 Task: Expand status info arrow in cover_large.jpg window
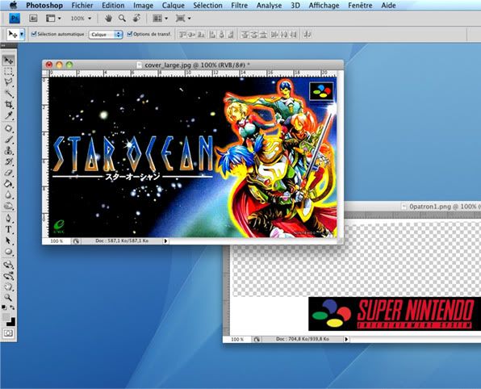tap(165, 241)
